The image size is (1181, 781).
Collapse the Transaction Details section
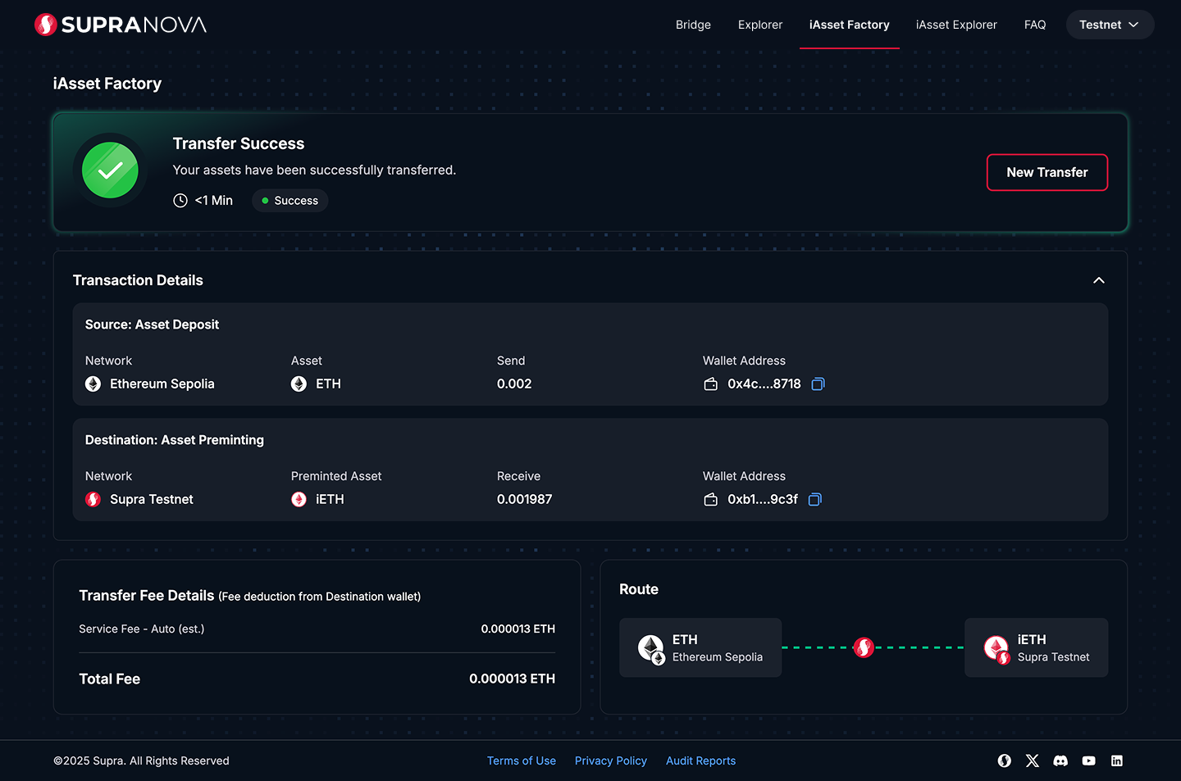pyautogui.click(x=1099, y=280)
